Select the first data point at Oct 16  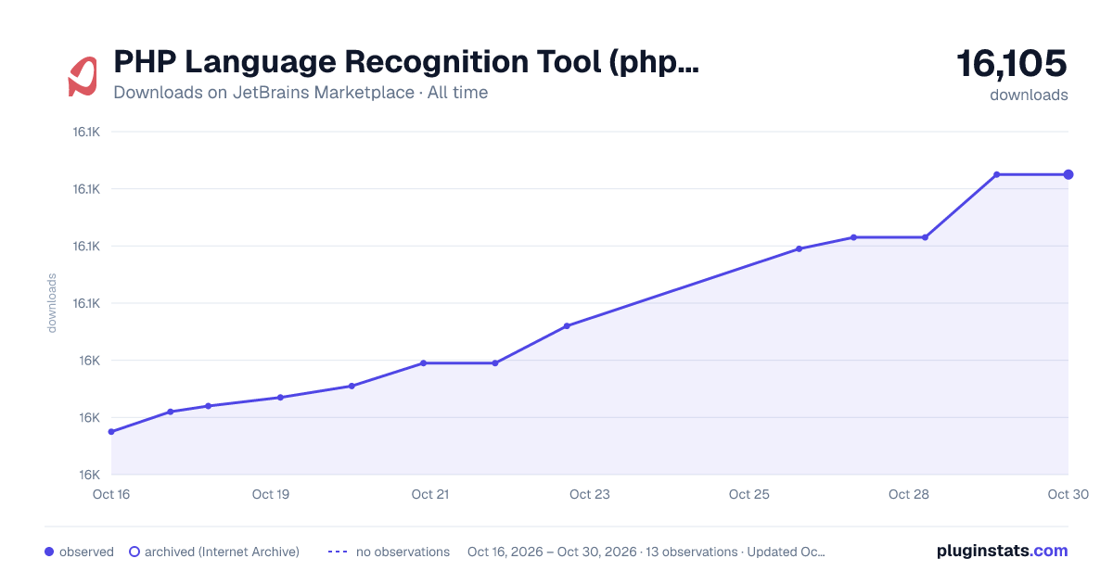point(111,432)
